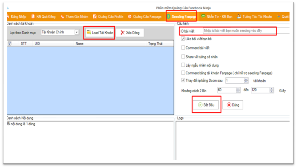
Task: Open the Đăng Nhập tab
Action: pyautogui.click(x=17, y=17)
